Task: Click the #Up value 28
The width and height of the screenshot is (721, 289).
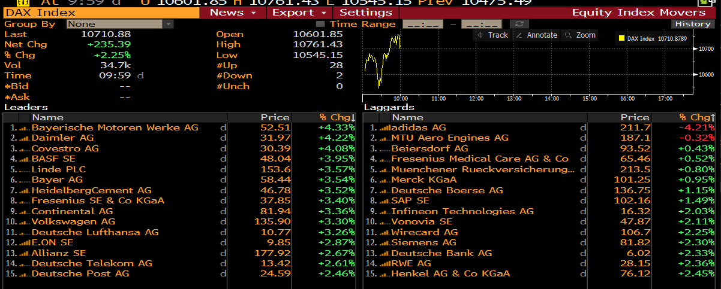Action: (x=336, y=65)
